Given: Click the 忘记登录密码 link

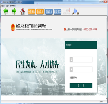Looking at the screenshot, I should 73,78.
